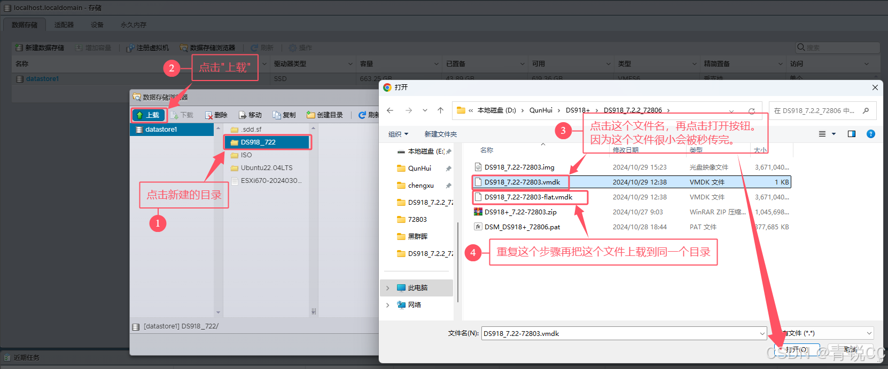Refresh the file dialog folder view
888x369 pixels.
point(751,111)
